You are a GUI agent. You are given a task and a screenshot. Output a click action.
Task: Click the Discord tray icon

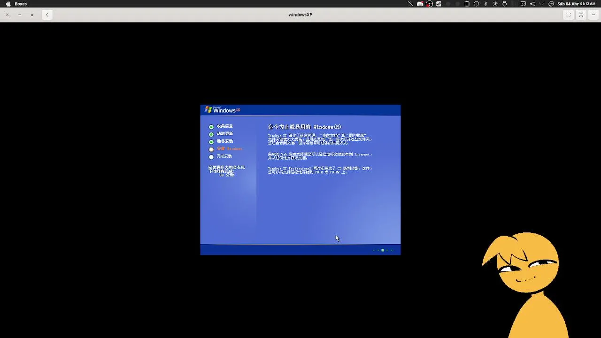(420, 4)
